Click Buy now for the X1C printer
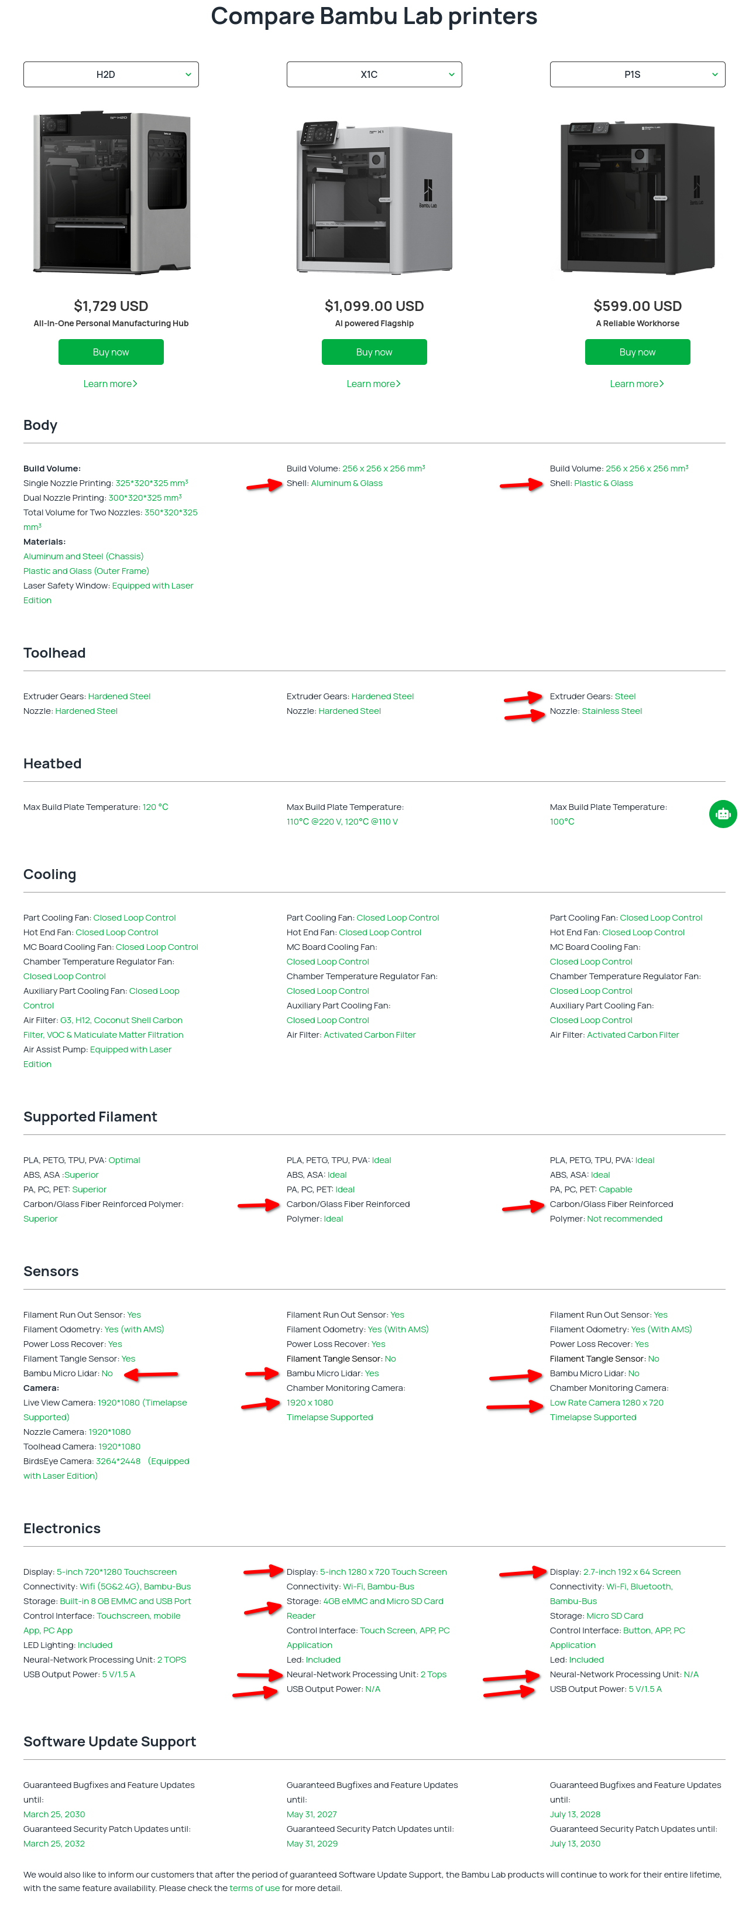This screenshot has height=1918, width=749. click(x=374, y=352)
